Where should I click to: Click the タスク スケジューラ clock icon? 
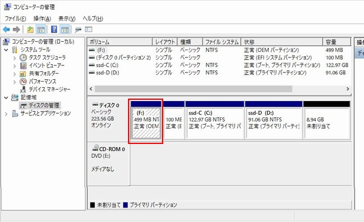[23, 57]
